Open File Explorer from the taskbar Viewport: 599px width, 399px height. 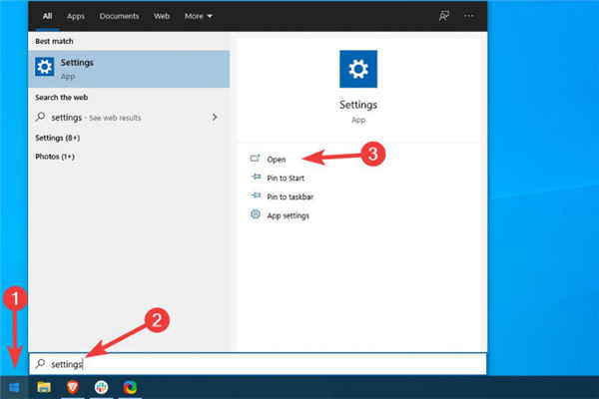[x=44, y=387]
